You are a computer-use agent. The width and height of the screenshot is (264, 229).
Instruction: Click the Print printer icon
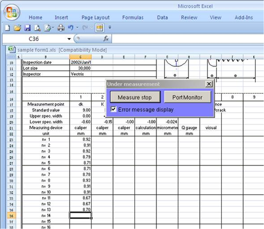[x=61, y=28]
